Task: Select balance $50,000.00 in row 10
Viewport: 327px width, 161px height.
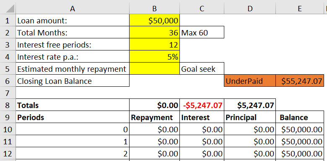Action: click(x=300, y=129)
